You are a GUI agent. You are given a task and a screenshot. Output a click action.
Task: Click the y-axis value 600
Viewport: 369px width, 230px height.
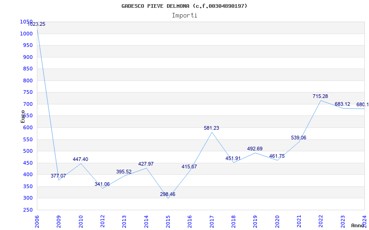pyautogui.click(x=28, y=128)
